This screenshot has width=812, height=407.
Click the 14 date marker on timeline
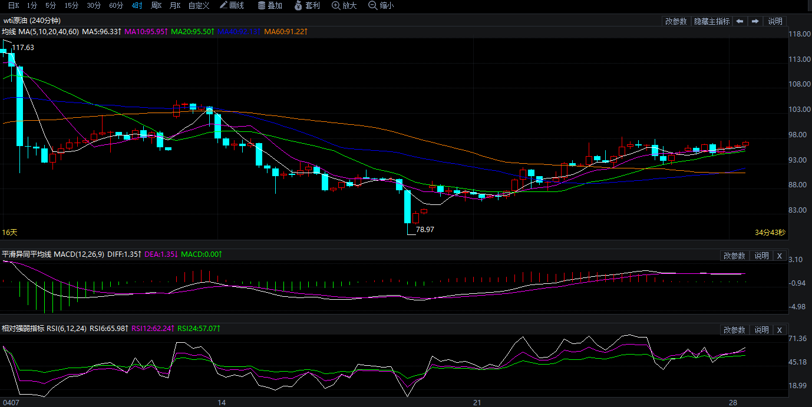pyautogui.click(x=222, y=403)
